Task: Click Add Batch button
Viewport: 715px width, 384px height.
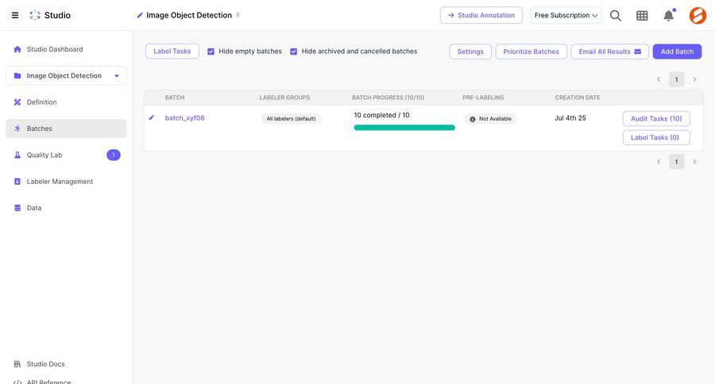Action: [x=677, y=52]
